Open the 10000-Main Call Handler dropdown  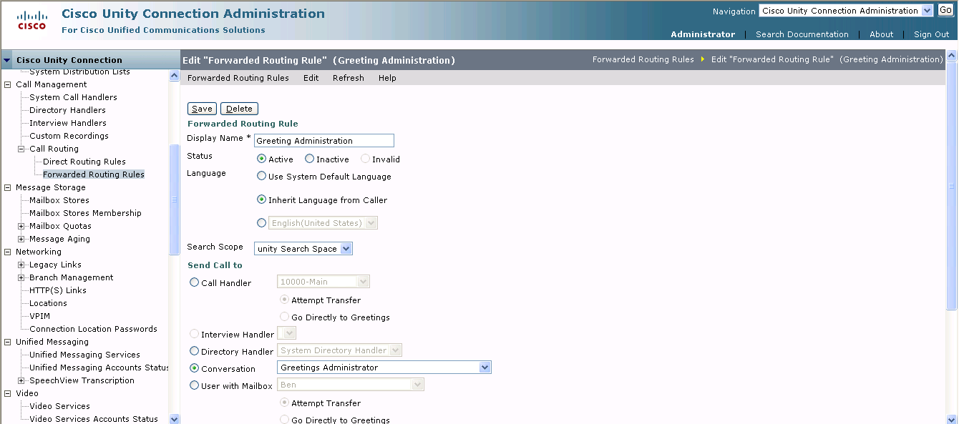click(323, 282)
